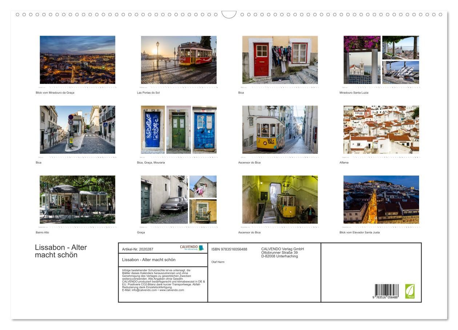Click the large title Lissabon - Alter macht schön

pyautogui.click(x=61, y=251)
